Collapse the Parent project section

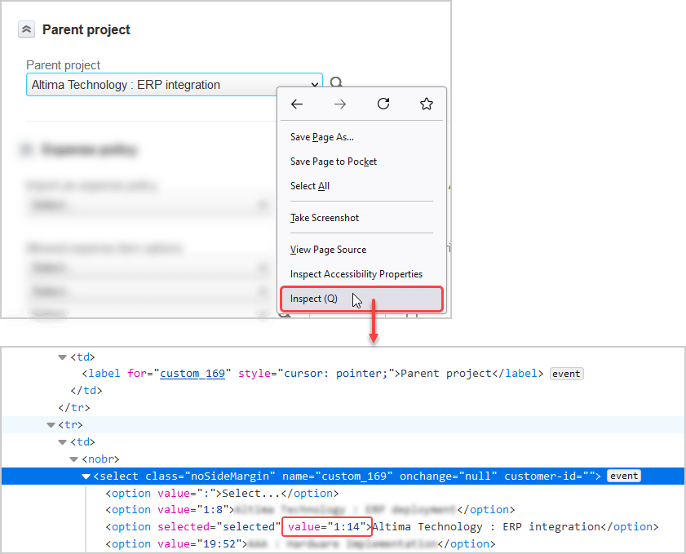click(26, 29)
